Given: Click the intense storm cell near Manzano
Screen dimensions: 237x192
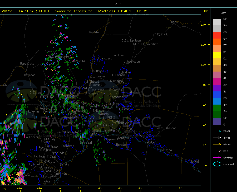Looking at the screenshot, I should 20,177.
